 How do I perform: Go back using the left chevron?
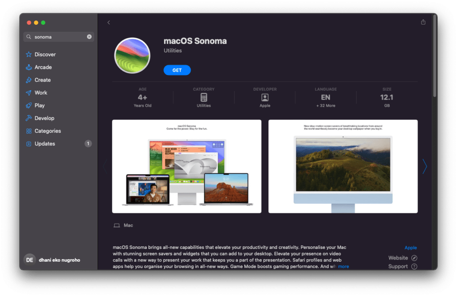(x=109, y=23)
